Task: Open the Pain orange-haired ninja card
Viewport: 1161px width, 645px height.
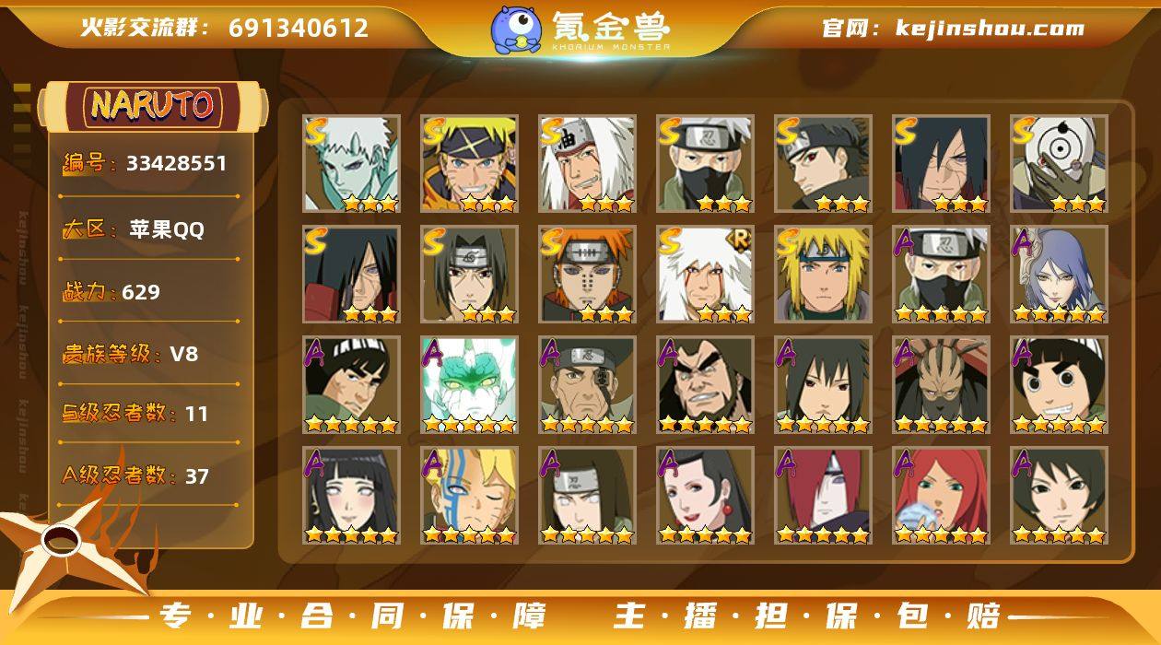Action: pos(588,275)
